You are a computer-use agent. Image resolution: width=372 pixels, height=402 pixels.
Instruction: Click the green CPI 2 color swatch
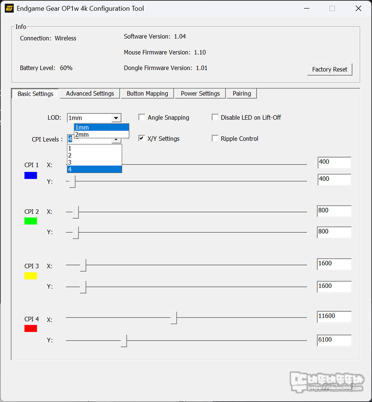pyautogui.click(x=31, y=221)
